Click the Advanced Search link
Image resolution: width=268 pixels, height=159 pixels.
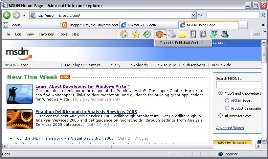click(x=230, y=128)
